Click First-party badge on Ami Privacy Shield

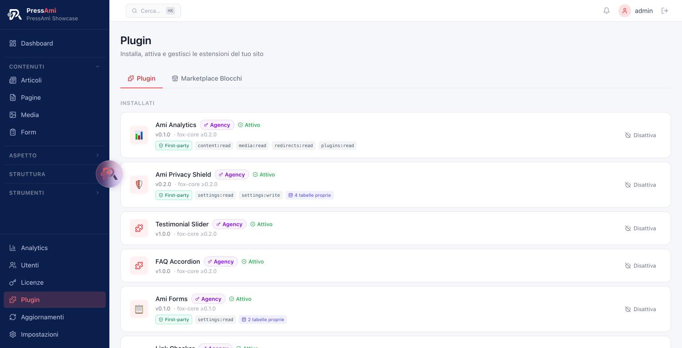[x=174, y=195]
